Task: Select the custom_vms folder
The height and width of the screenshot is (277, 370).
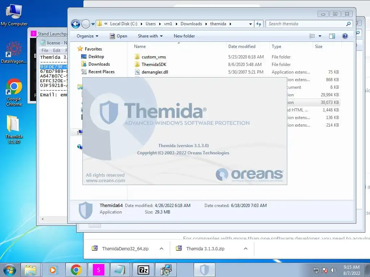Action: click(154, 57)
